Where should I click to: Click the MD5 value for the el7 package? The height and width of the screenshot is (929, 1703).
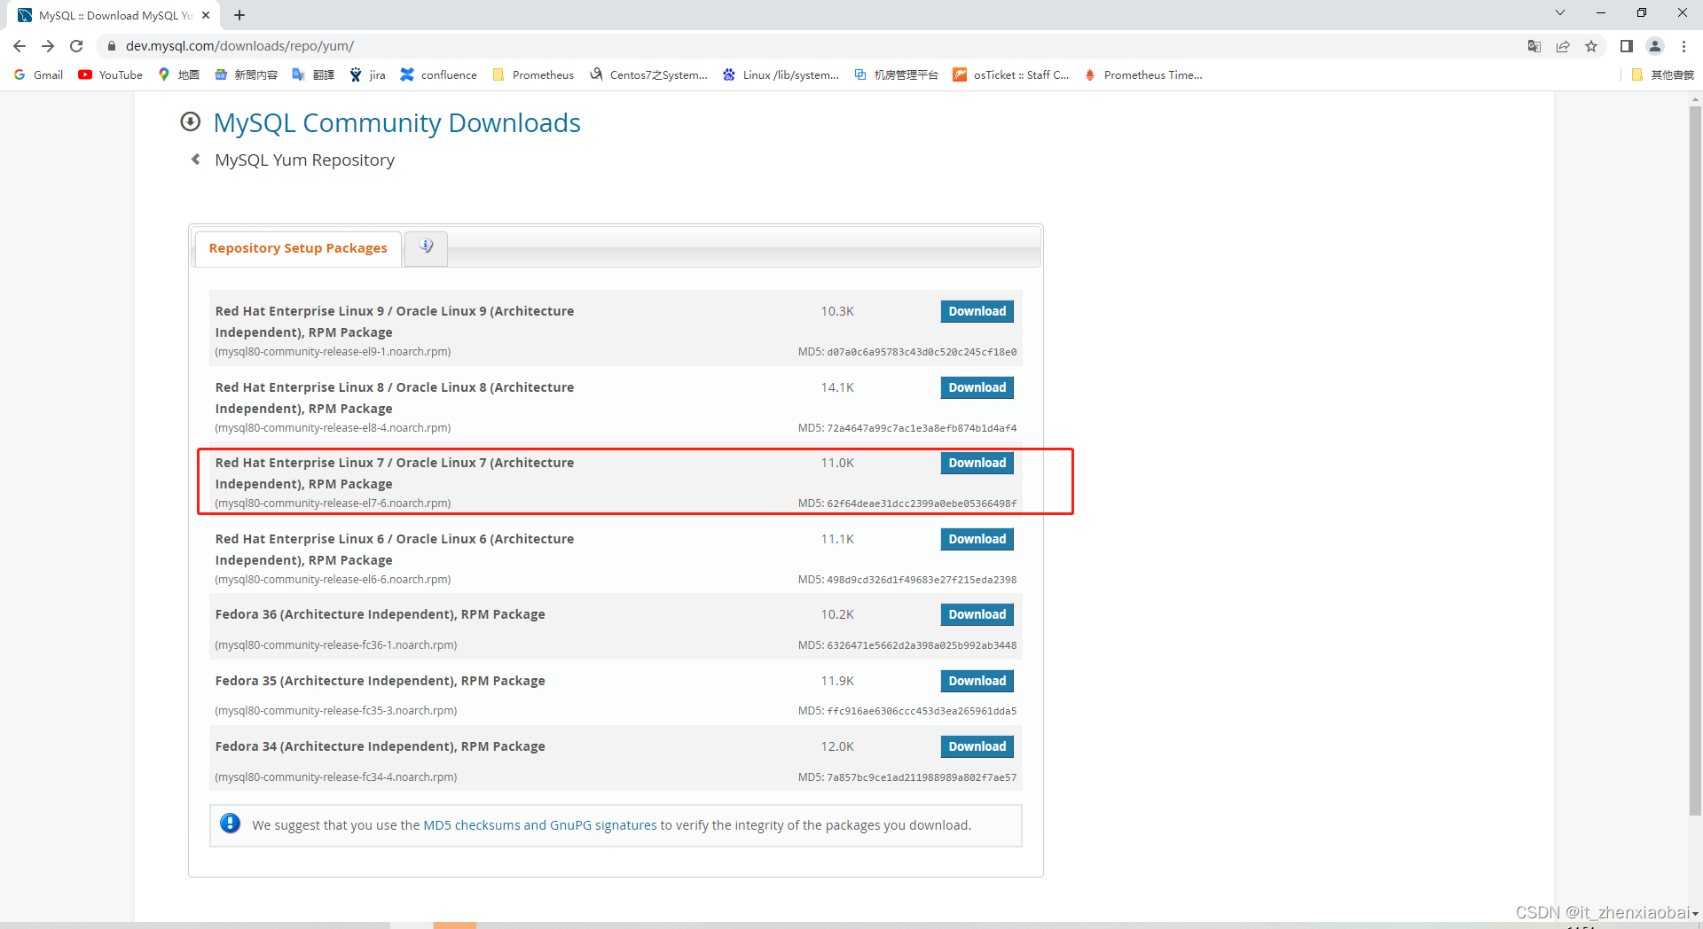(922, 504)
